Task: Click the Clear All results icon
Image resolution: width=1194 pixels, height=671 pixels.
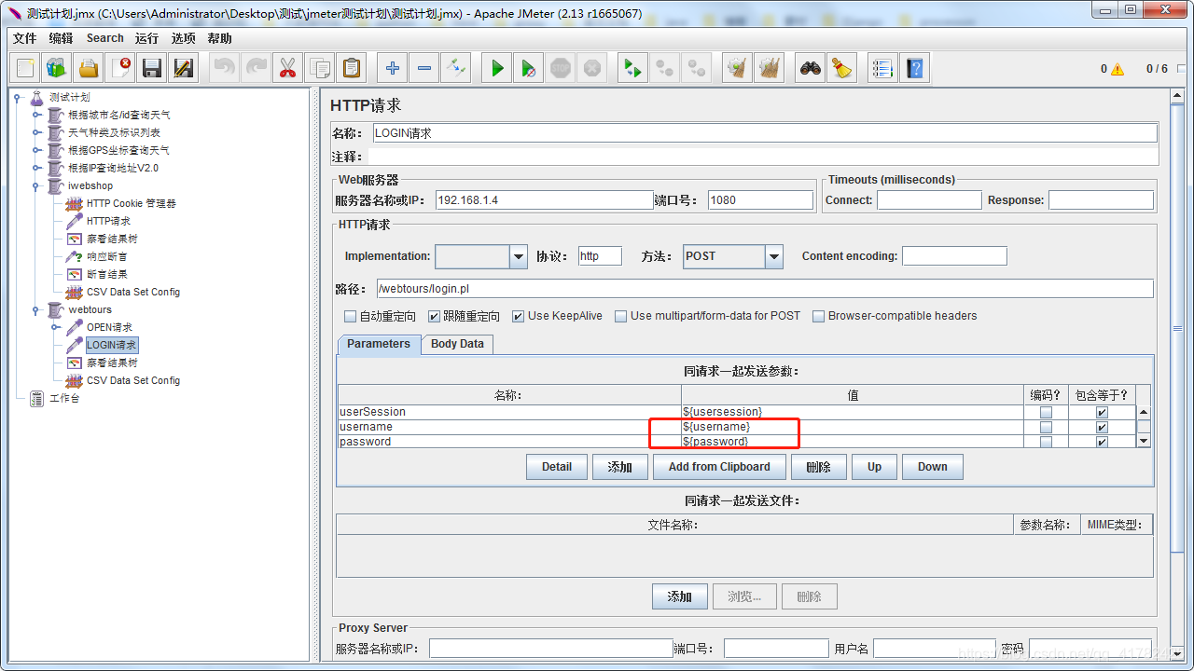Action: pos(770,68)
